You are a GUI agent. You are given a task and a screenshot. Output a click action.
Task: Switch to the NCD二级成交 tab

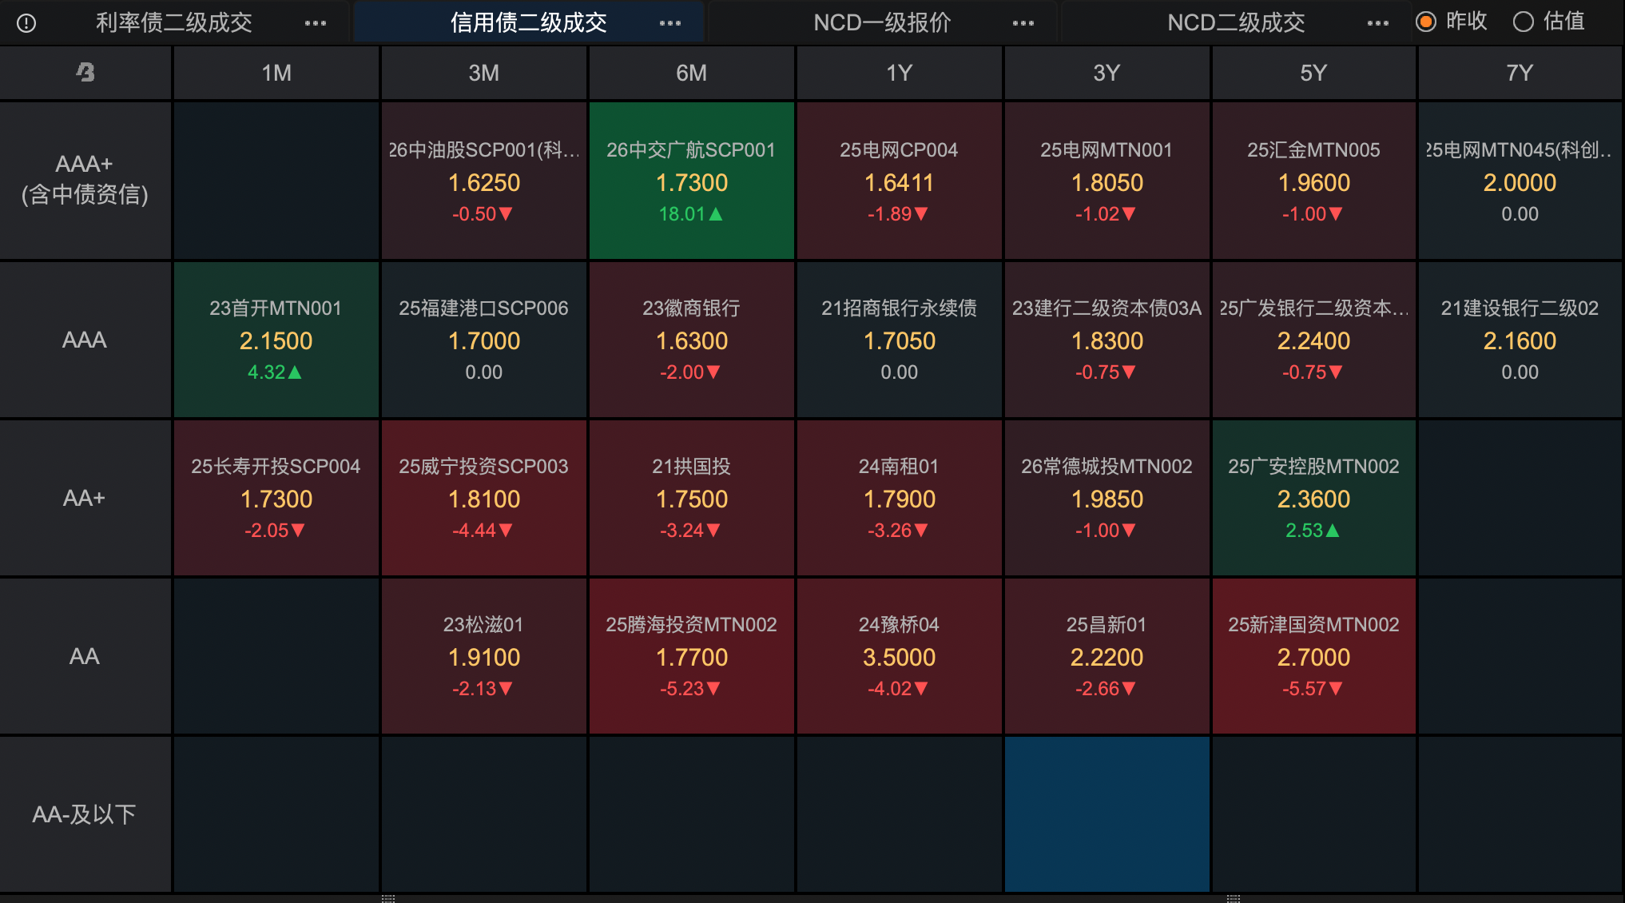click(x=1236, y=22)
